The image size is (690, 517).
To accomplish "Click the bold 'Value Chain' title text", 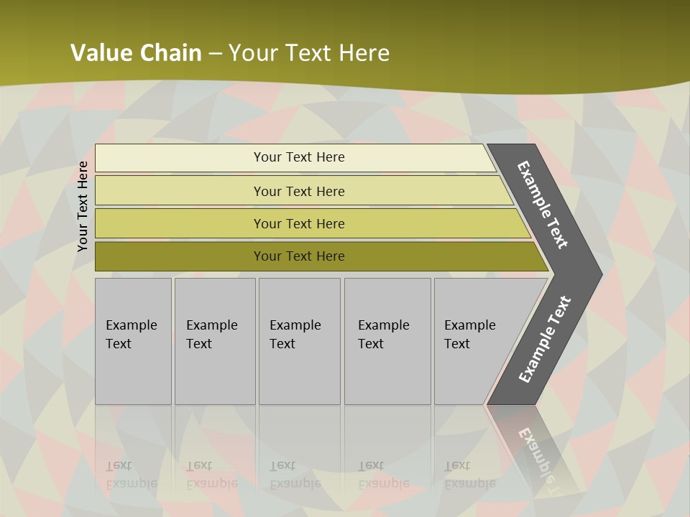I will 136,52.
